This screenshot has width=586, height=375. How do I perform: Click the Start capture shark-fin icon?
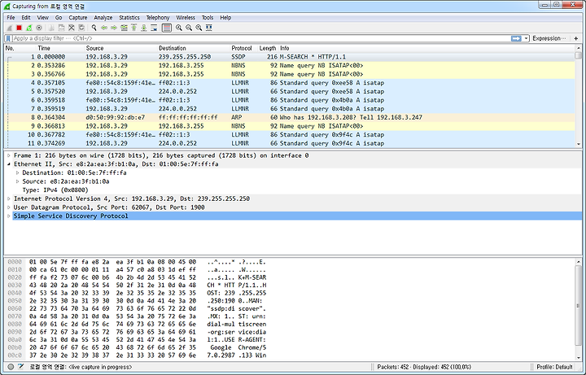(x=9, y=28)
